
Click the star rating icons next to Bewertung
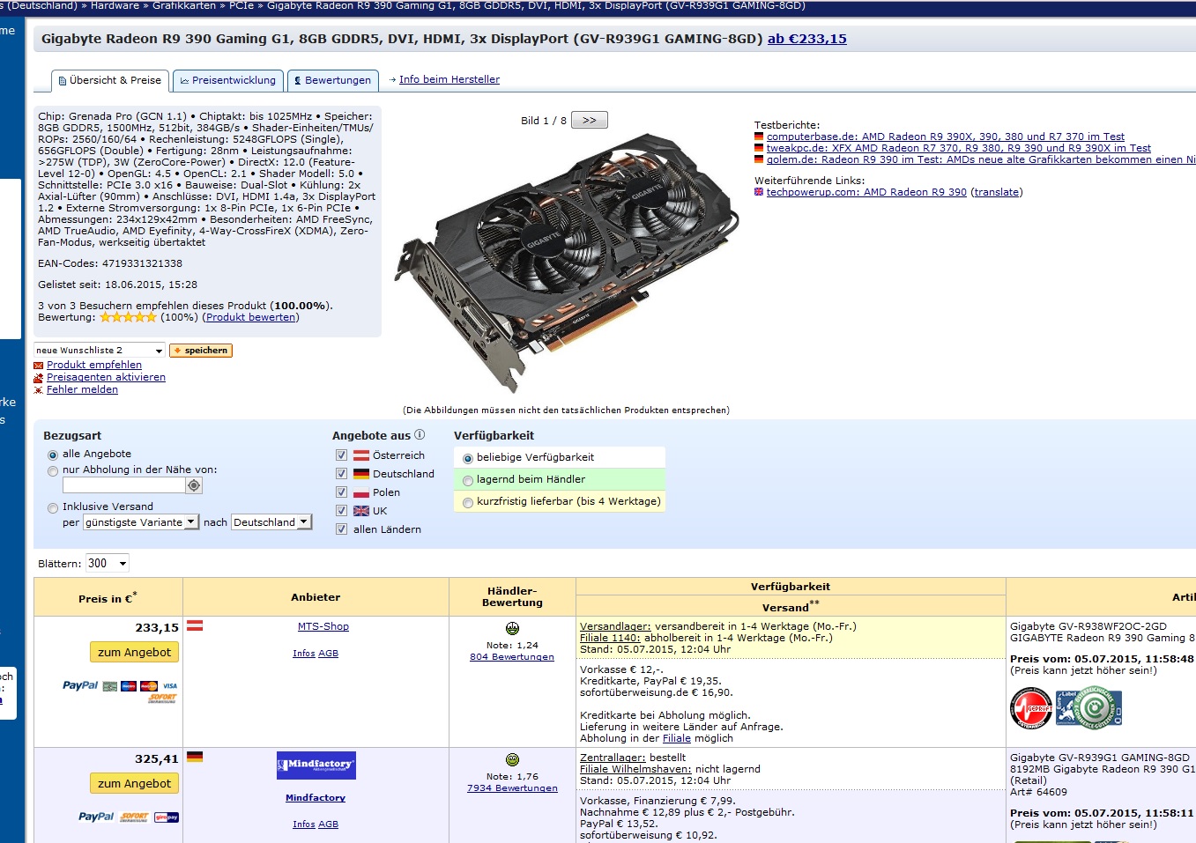coord(128,317)
